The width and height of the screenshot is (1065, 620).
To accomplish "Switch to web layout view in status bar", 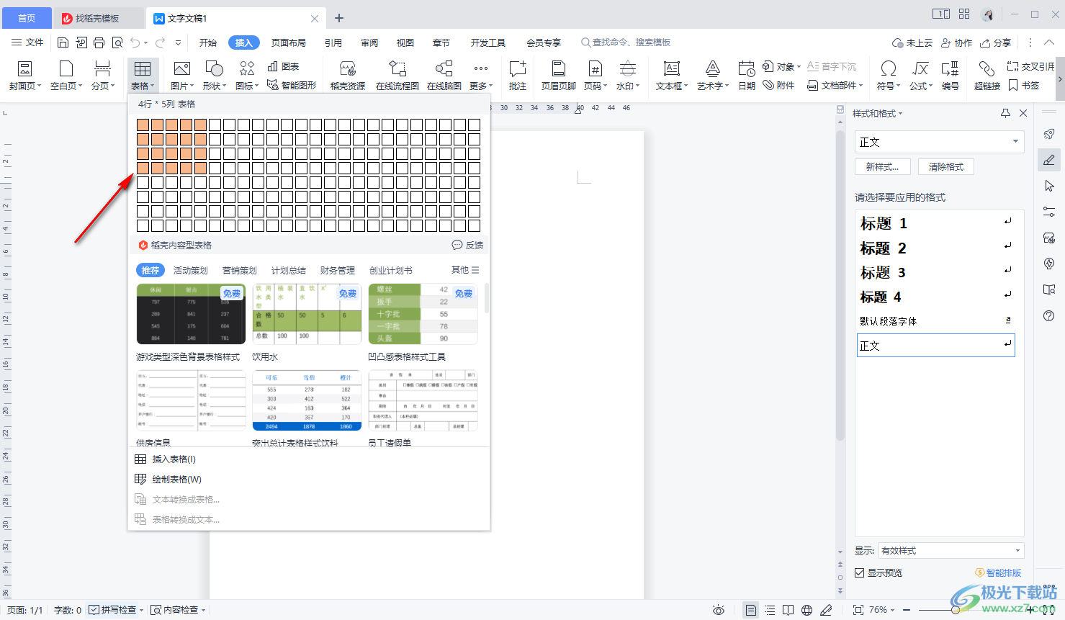I will (x=807, y=610).
